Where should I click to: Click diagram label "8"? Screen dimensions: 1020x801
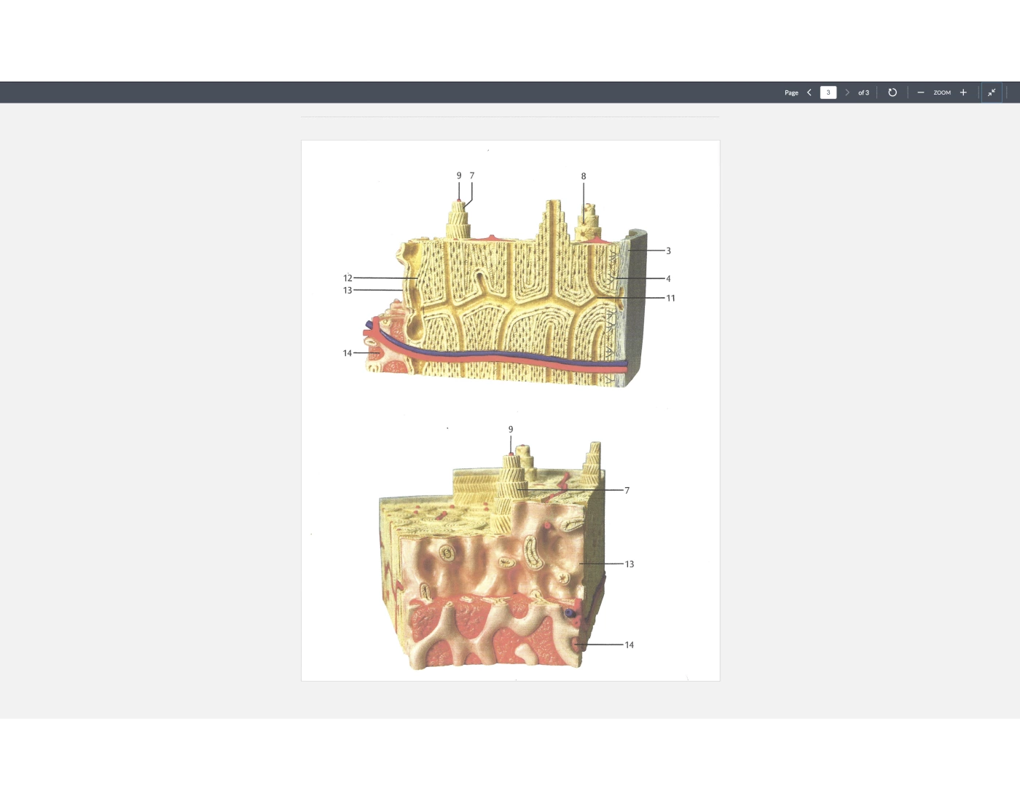584,176
